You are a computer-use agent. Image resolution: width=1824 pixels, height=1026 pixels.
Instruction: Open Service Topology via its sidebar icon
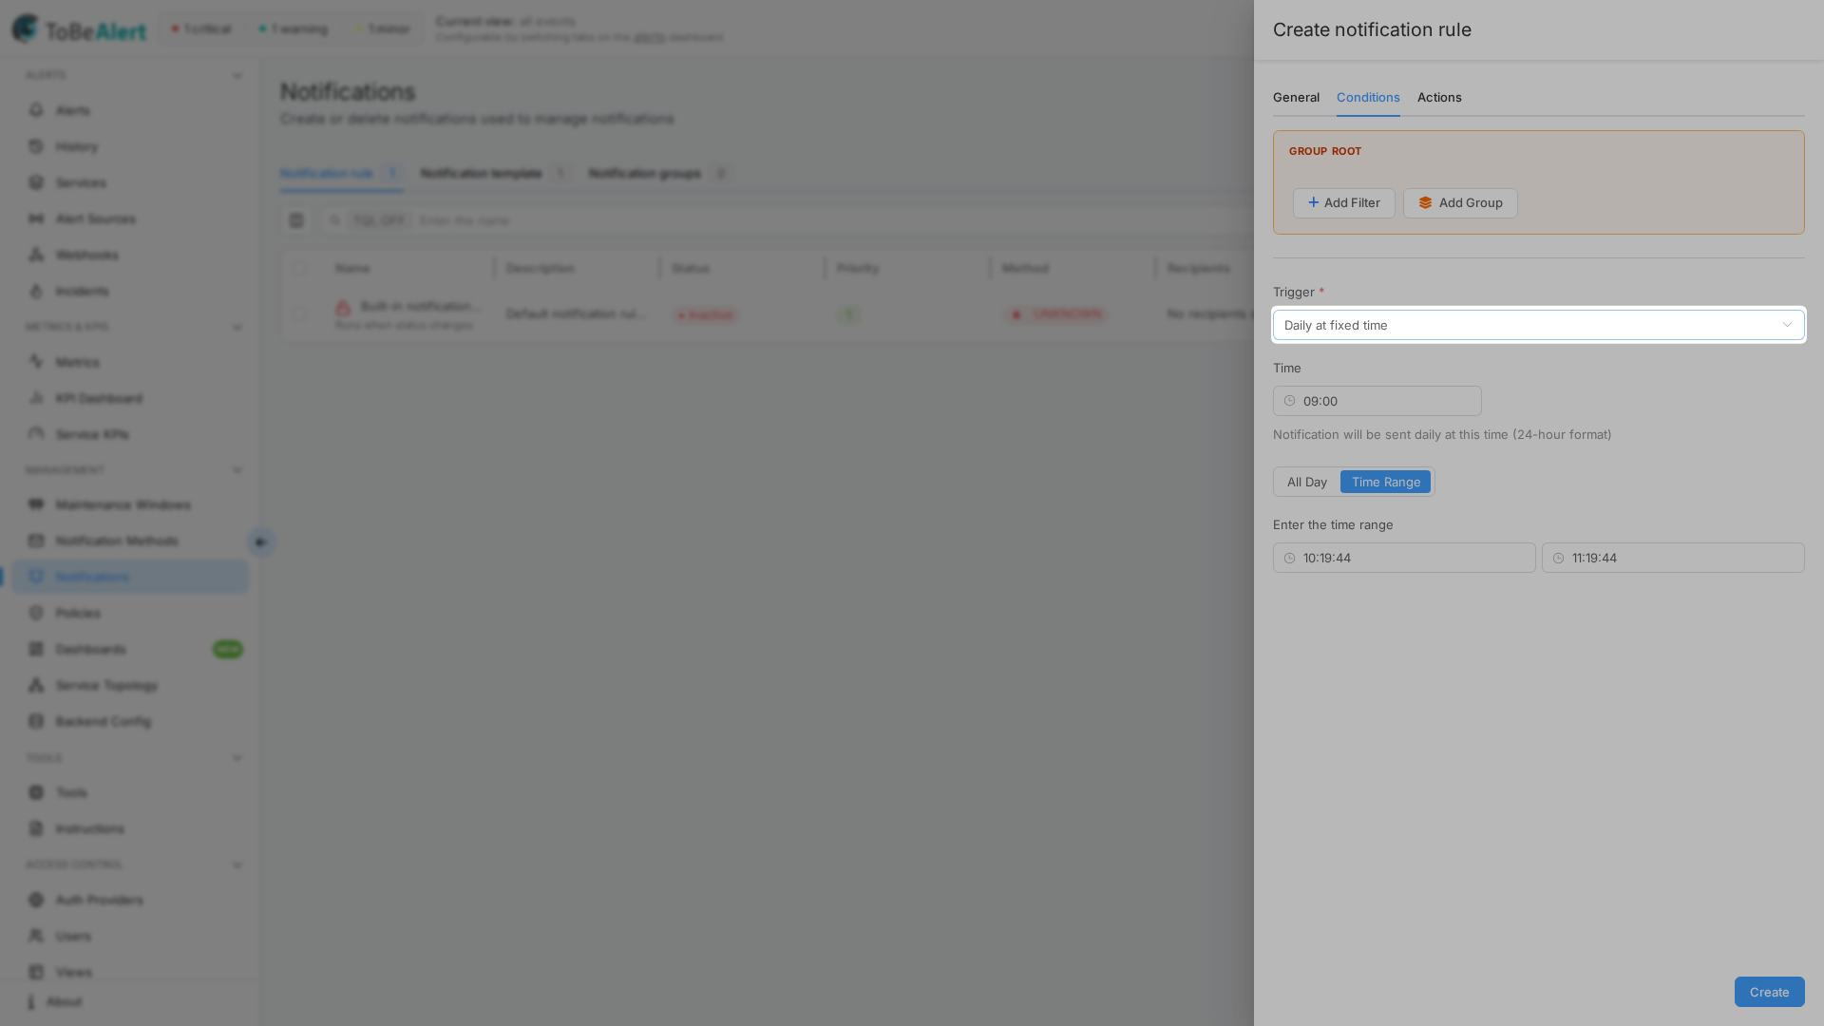(36, 685)
